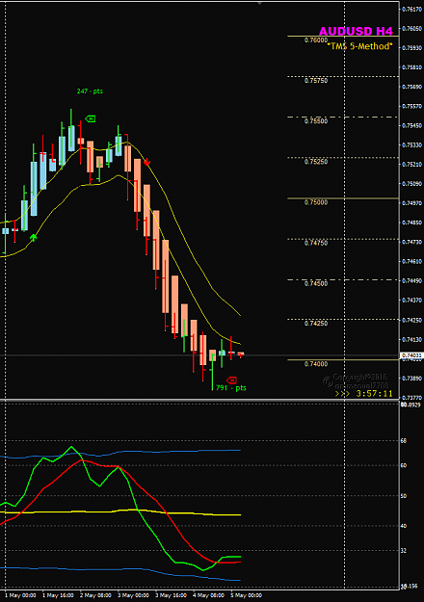Click level 50 on the indicator scale
424x602 pixels.
[x=404, y=496]
